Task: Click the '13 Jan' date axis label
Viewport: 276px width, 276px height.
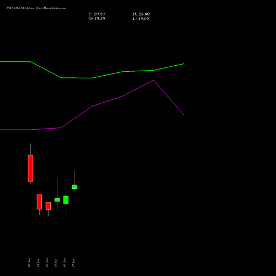Action: 56,262
